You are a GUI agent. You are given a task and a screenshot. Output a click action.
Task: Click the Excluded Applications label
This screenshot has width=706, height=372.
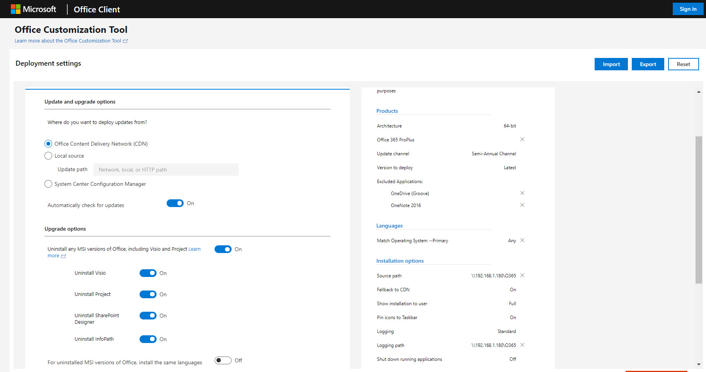point(400,182)
